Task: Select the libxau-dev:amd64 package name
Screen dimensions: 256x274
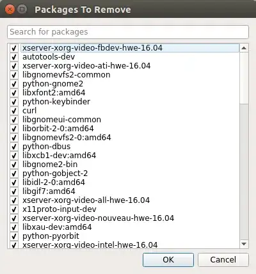Action: 57,227
